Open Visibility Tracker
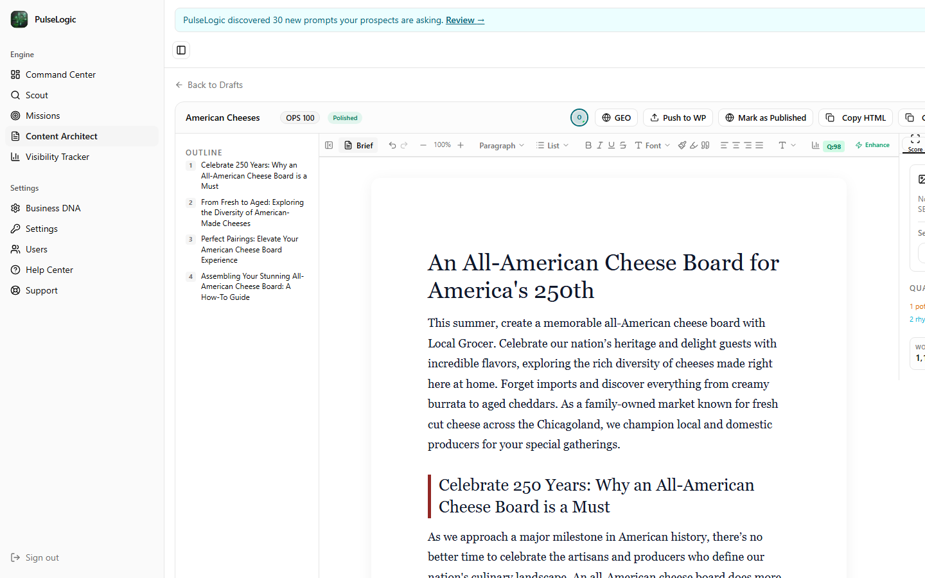The height and width of the screenshot is (578, 925). (82, 157)
